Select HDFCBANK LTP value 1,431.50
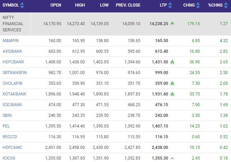Viewport: 231px width, 162px height. coord(160,62)
